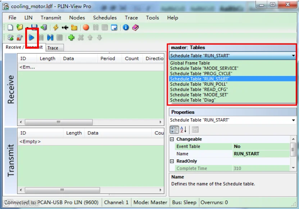Save the file using the floppy disk icon
The image size is (299, 209).
[x=34, y=27]
